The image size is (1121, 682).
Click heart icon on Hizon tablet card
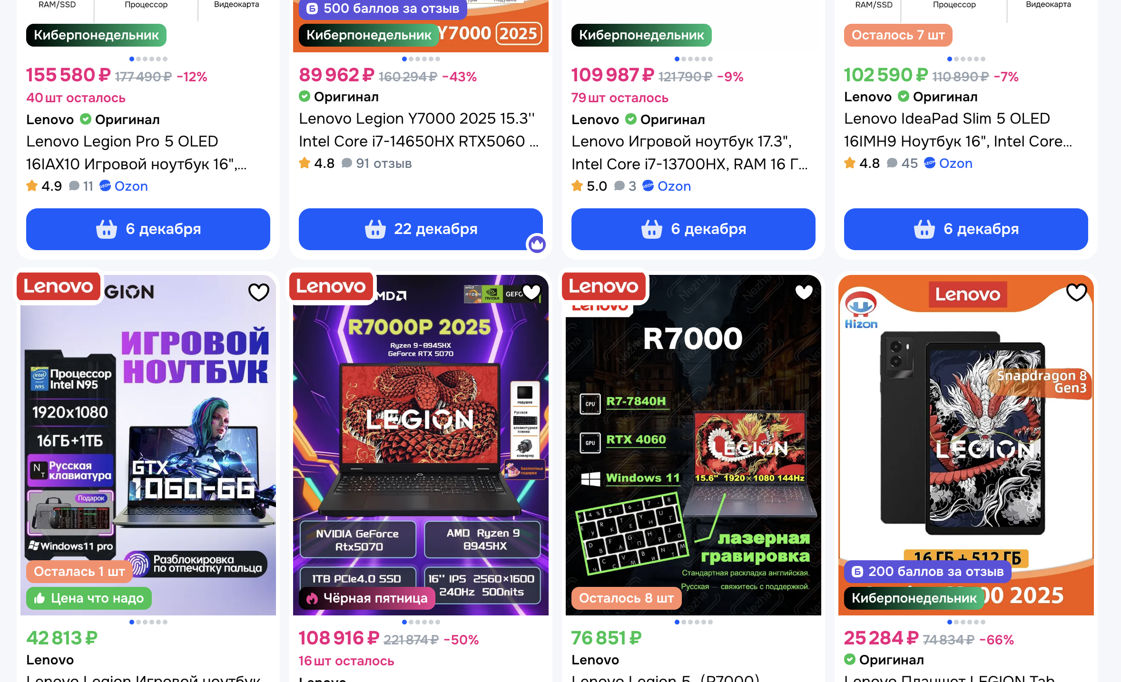[x=1077, y=292]
